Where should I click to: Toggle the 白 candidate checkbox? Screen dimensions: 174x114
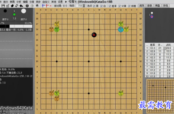tap(101, 6)
